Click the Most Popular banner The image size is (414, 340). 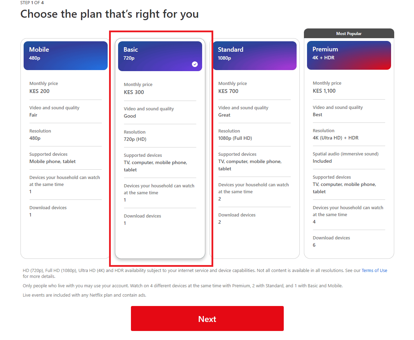[x=349, y=34]
